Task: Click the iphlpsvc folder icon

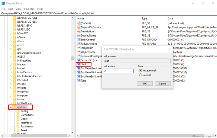Action: pos(15,107)
